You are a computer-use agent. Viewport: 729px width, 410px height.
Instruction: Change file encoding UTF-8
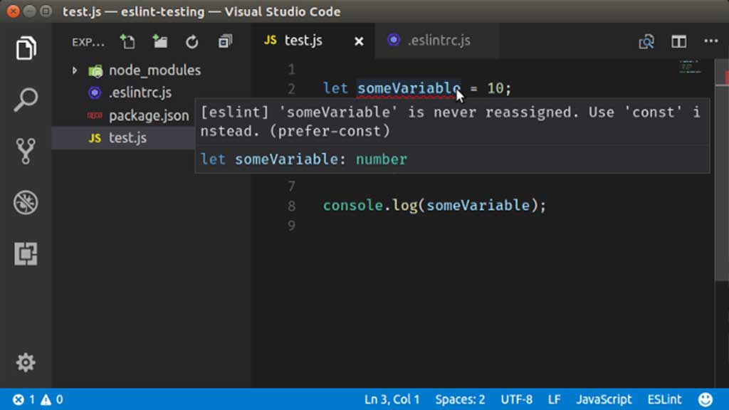(x=517, y=399)
